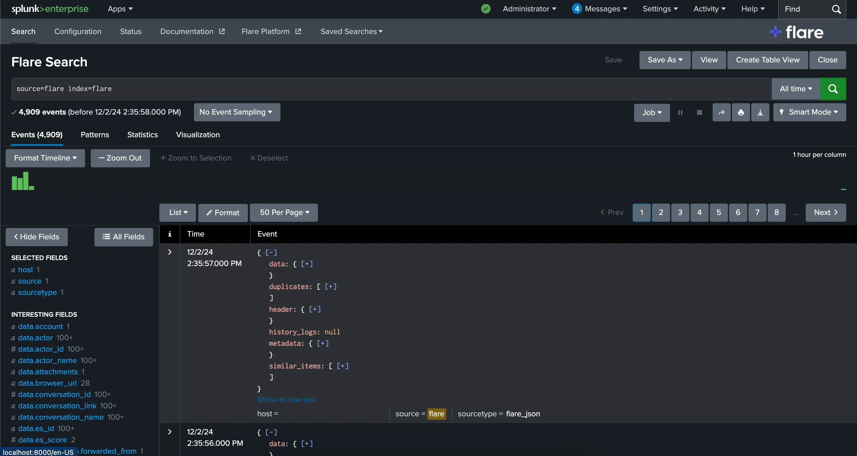Click the green health status check icon

coord(486,9)
